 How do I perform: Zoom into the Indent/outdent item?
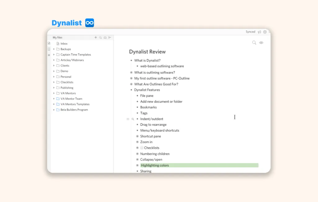coord(133,119)
